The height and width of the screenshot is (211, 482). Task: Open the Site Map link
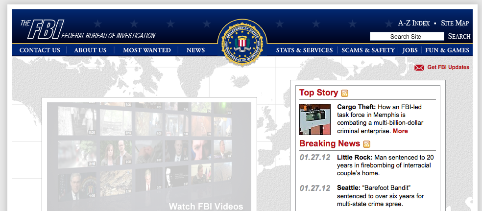coord(455,23)
